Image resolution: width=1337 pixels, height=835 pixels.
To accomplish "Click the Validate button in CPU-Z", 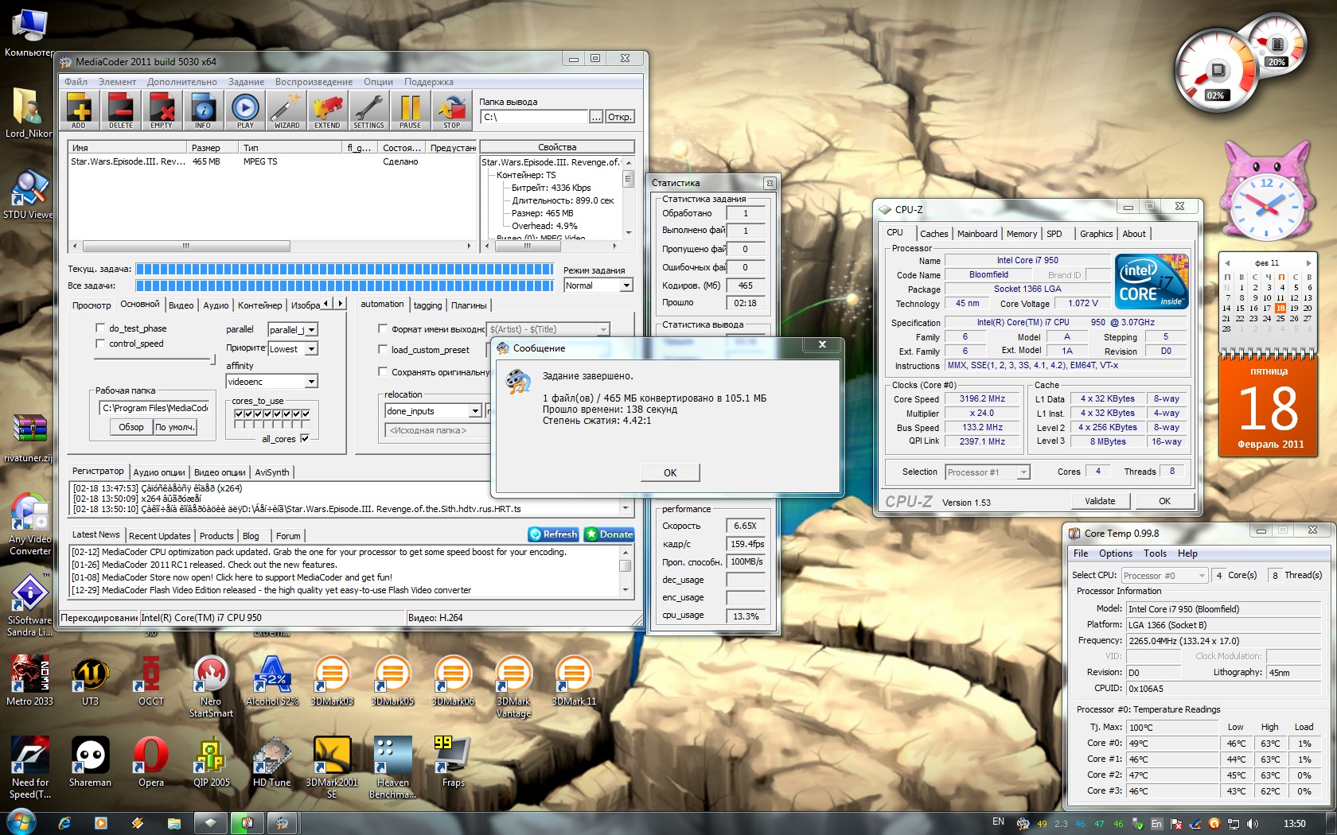I will [1099, 501].
